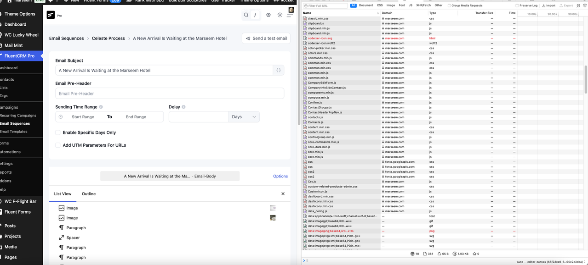
Task: Open the Days delay unit dropdown
Action: pos(244,117)
